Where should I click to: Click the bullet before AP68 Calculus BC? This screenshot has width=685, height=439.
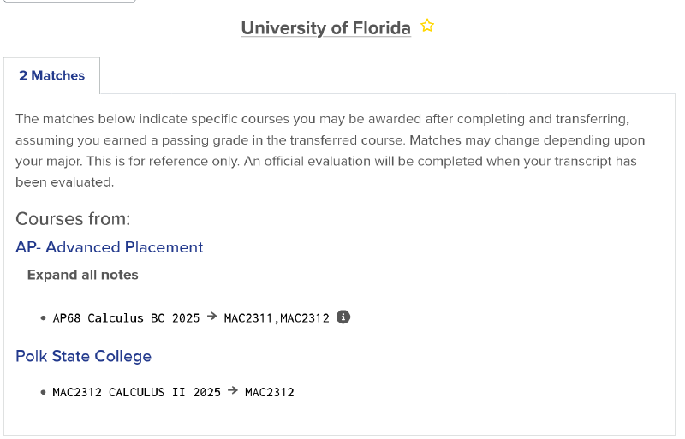click(x=43, y=318)
